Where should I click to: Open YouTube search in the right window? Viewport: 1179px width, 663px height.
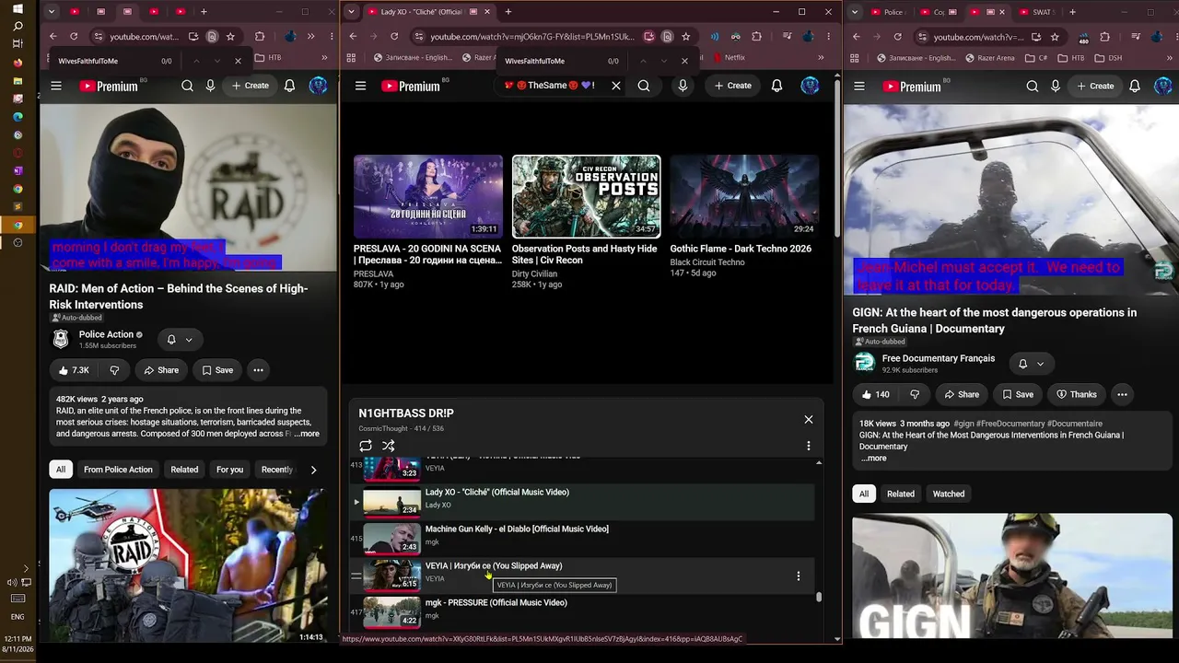pyautogui.click(x=1033, y=86)
